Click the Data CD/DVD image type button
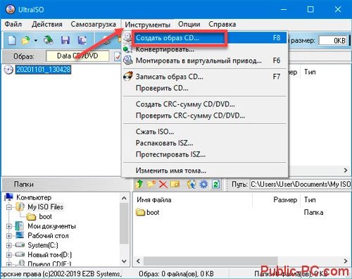This screenshot has height=279, width=352. click(77, 56)
